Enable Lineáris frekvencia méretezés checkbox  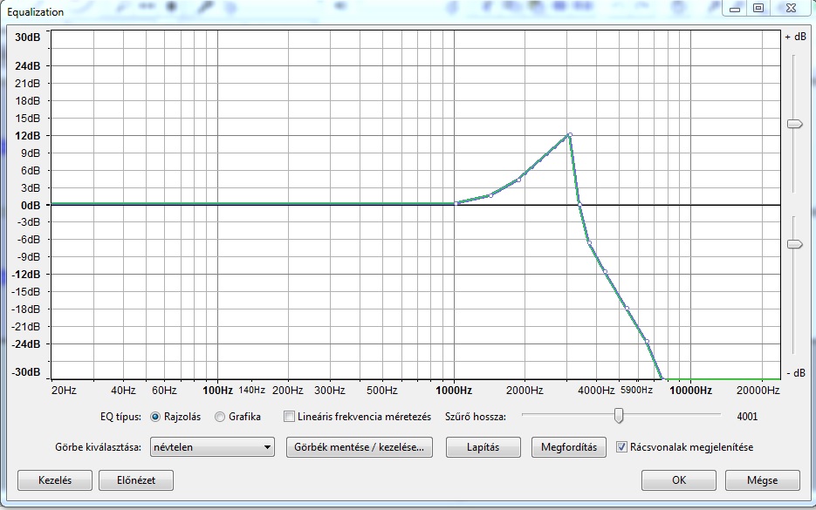click(x=290, y=417)
